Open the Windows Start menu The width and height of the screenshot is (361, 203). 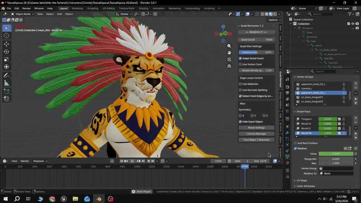5,199
